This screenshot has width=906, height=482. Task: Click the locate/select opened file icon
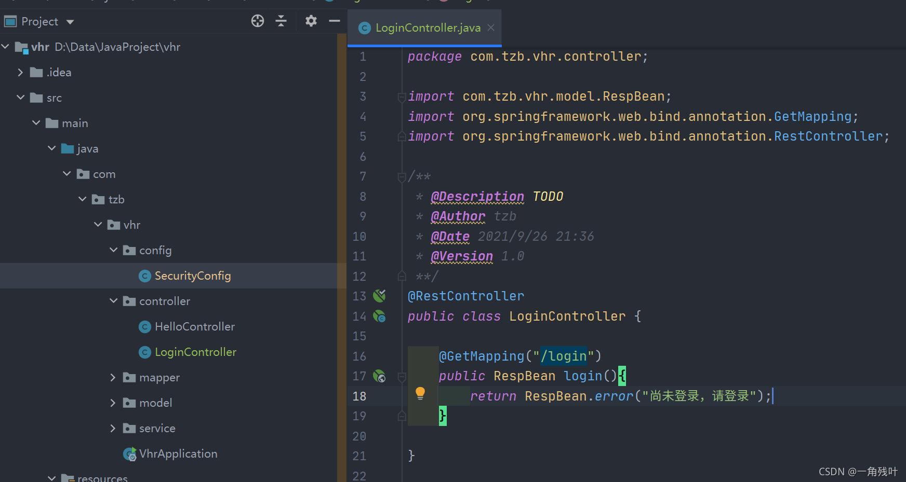click(x=258, y=21)
